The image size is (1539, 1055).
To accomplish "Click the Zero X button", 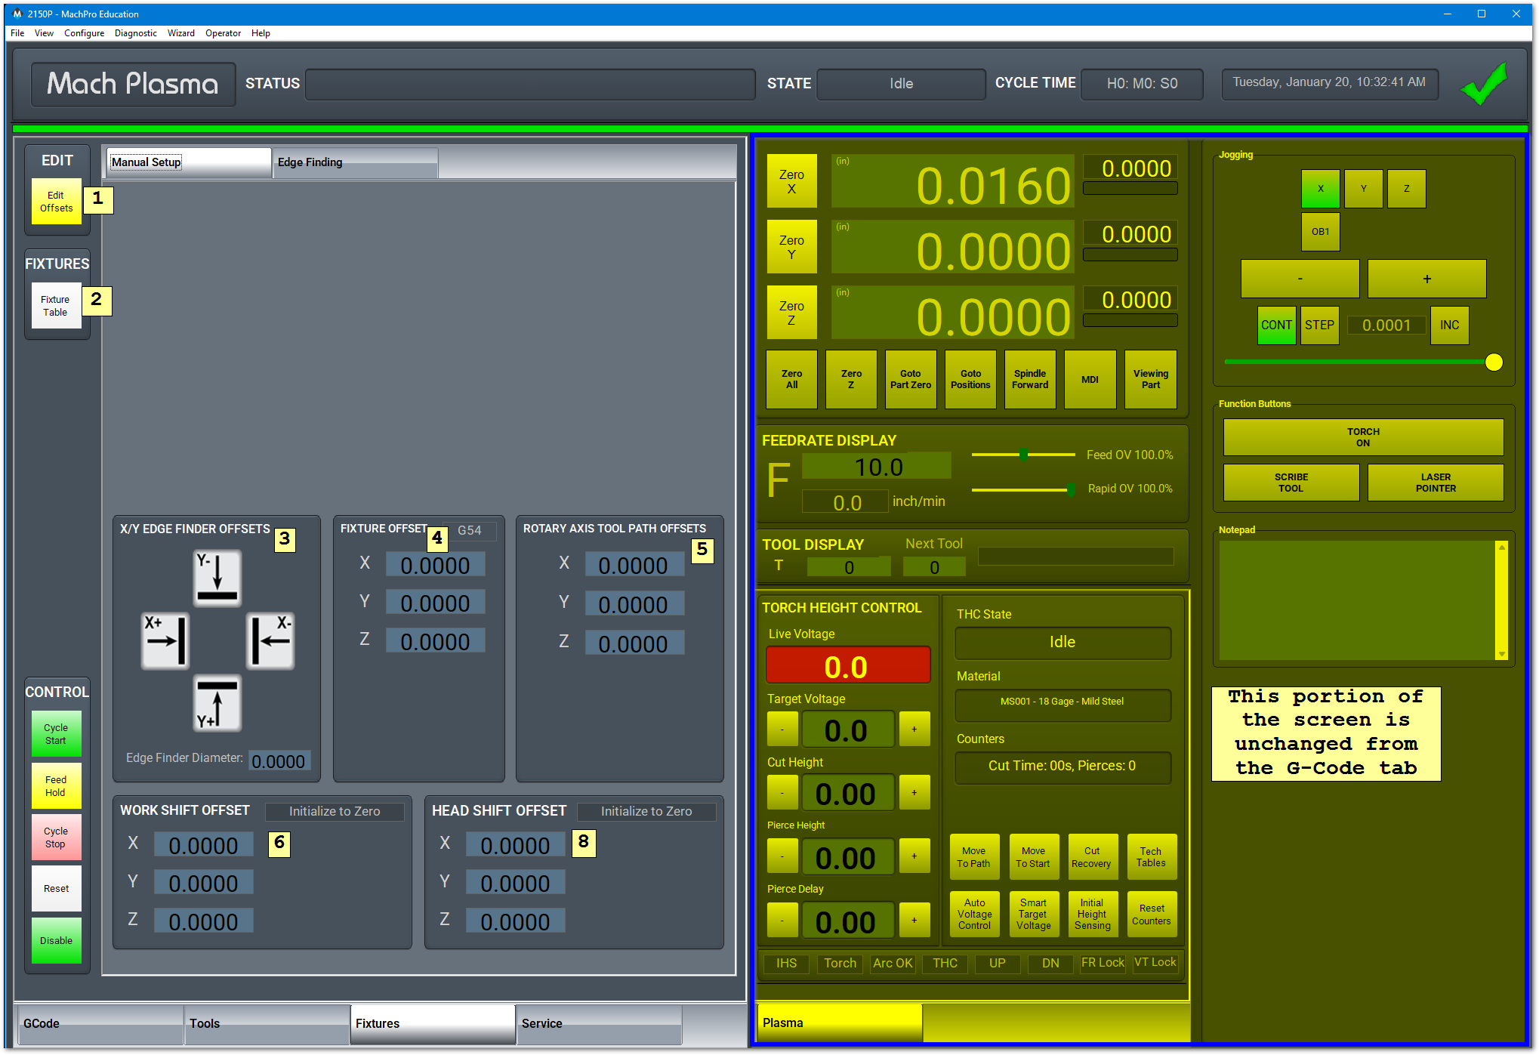I will (x=791, y=181).
